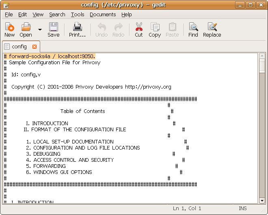The image size is (268, 215).
Task: Click the Paste clipboard icon
Action: [172, 29]
